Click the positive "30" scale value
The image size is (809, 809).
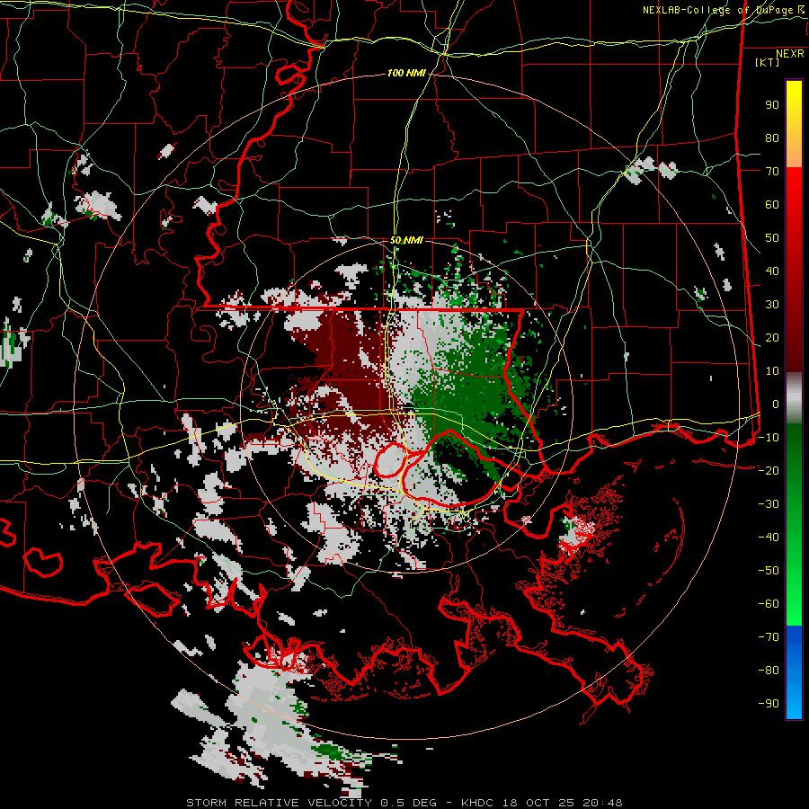coord(772,305)
